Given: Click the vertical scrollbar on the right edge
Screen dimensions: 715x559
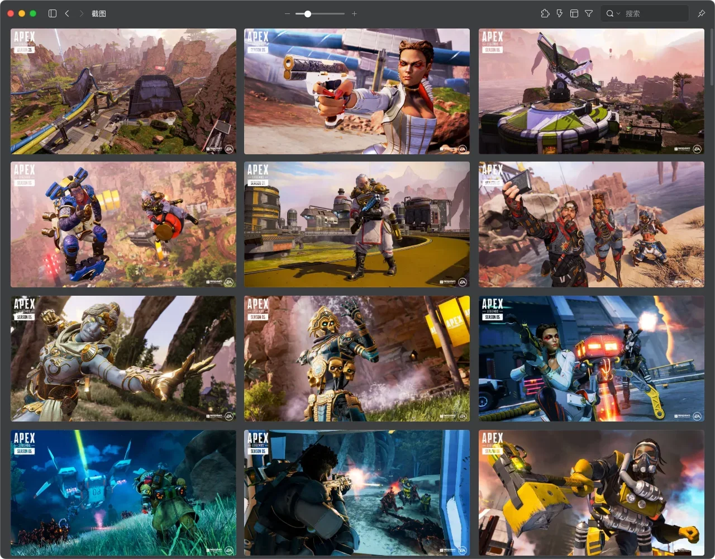Looking at the screenshot, I should (711, 56).
